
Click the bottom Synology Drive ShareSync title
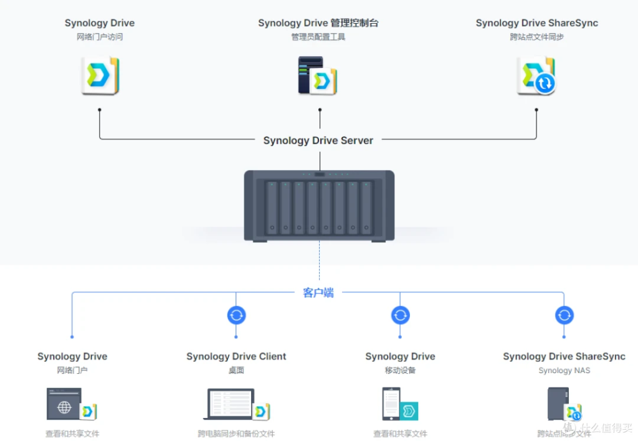(x=564, y=356)
